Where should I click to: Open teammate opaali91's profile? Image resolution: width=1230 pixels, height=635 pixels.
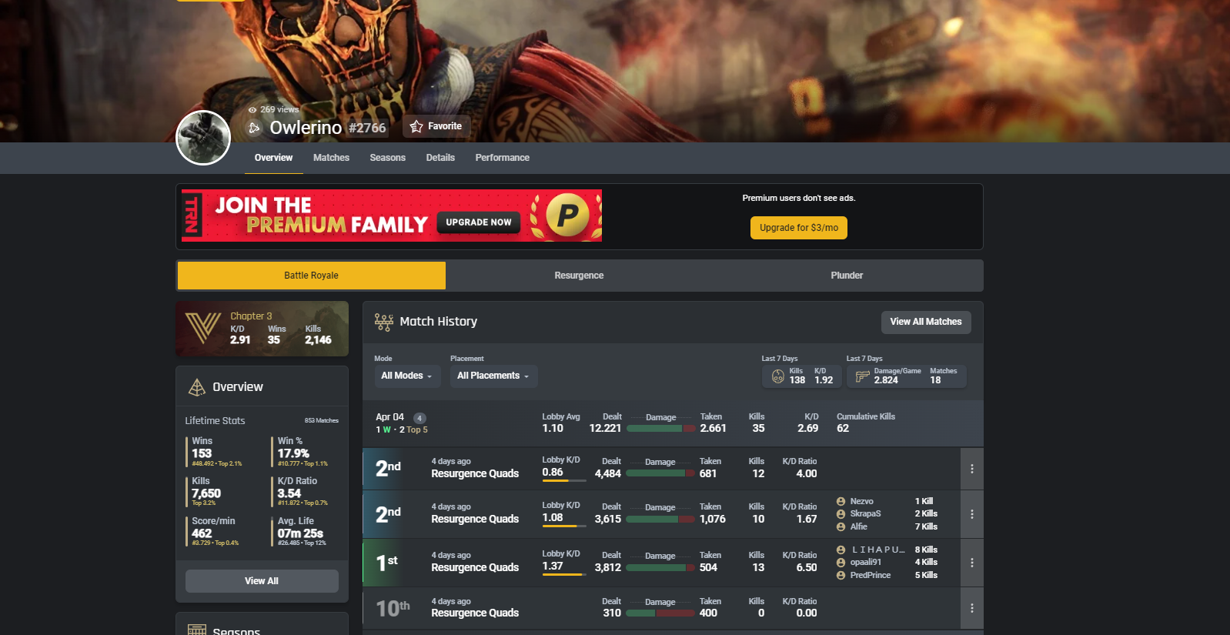click(x=865, y=563)
